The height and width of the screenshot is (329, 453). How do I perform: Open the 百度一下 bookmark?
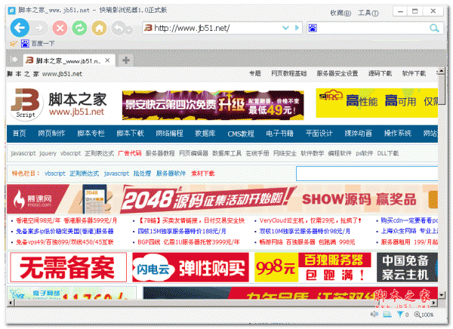[38, 44]
